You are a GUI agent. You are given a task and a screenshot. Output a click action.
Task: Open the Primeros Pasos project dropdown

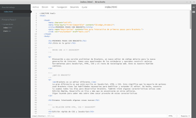9,20
